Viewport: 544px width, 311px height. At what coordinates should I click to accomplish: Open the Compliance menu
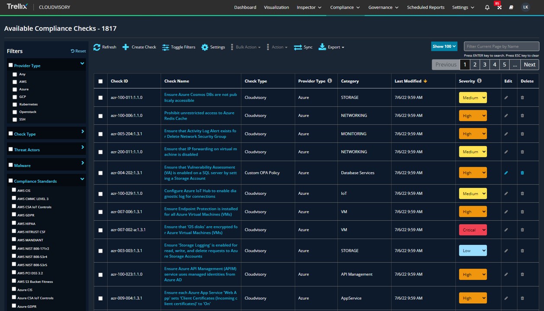[x=345, y=7]
